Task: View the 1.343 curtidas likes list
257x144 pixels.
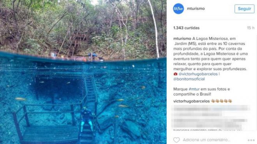Action: (187, 28)
